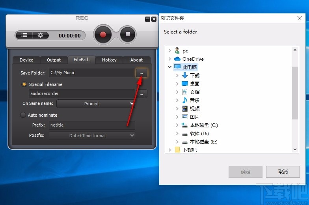The image size is (309, 205).
Task: Select the 视频 film icon
Action: coord(184,108)
